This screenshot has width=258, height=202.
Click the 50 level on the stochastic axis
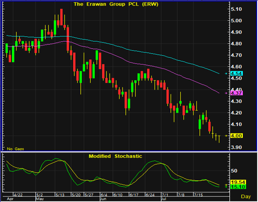234,171
